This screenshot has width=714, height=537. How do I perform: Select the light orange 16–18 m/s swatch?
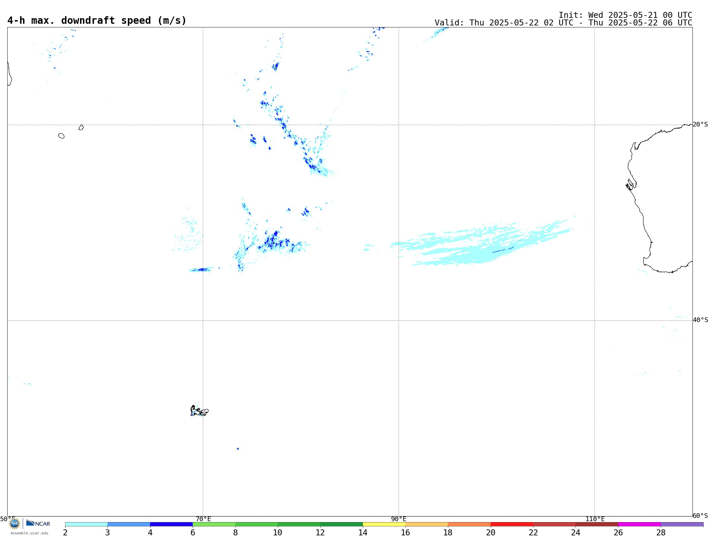pyautogui.click(x=427, y=524)
